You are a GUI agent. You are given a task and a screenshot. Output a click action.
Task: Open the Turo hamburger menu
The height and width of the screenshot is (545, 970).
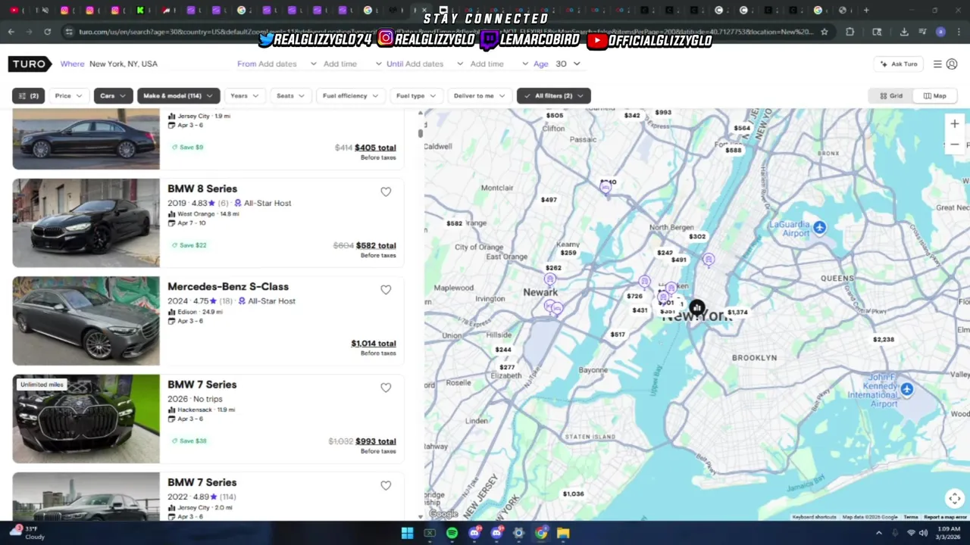tap(937, 64)
